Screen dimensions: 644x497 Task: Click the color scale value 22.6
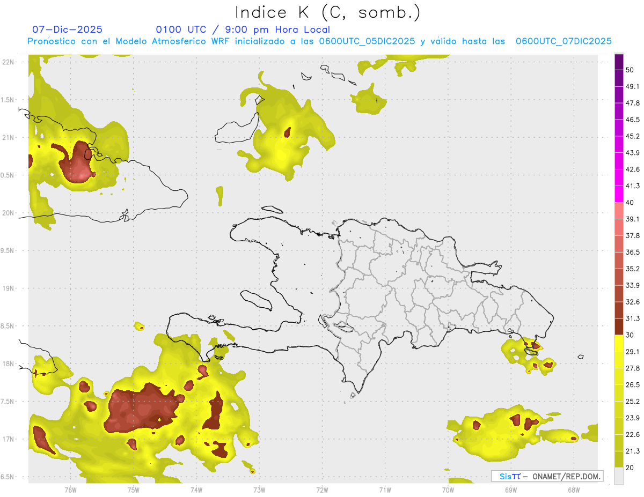[633, 435]
